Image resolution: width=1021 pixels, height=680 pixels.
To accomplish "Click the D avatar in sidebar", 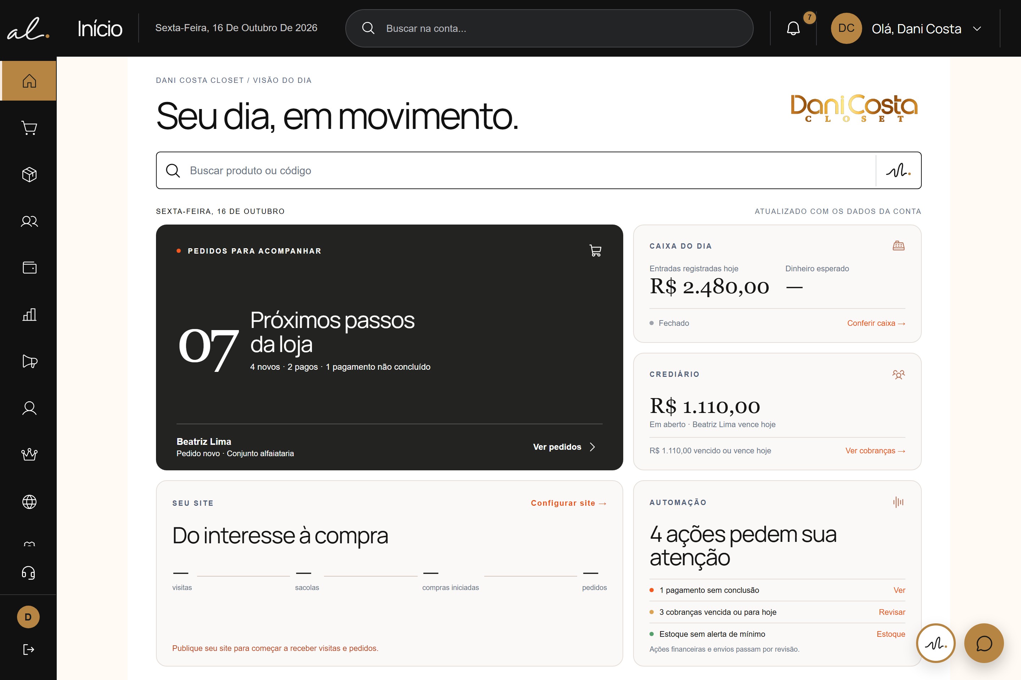I will [28, 617].
